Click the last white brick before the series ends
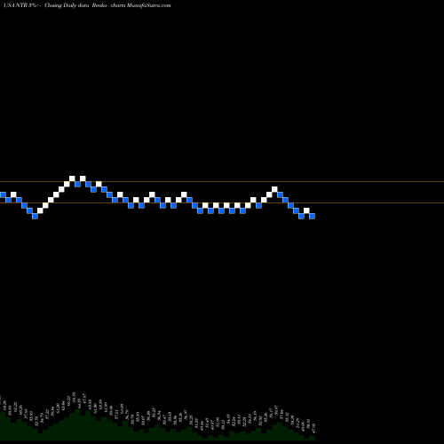Viewport: 444px width, 444px height. coord(306,210)
